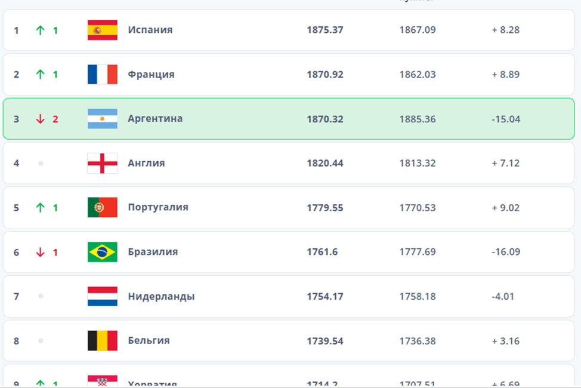Click the Belgium flag icon

(x=103, y=341)
